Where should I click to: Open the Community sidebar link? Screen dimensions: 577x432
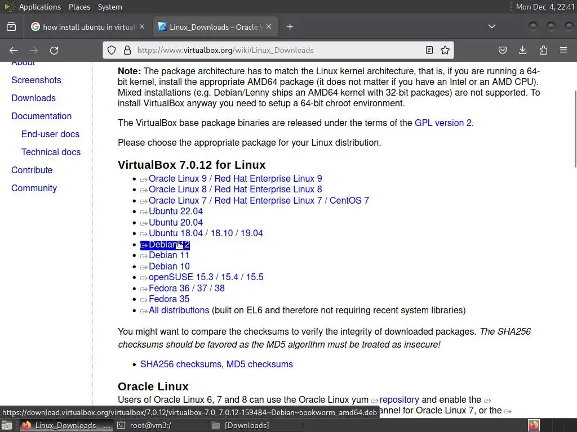click(x=34, y=188)
